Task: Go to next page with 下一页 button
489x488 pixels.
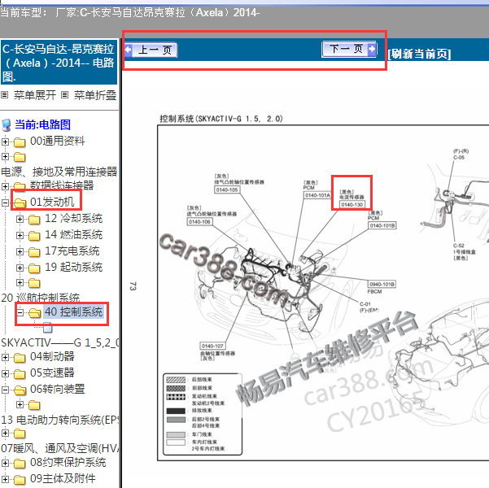Action: (349, 49)
